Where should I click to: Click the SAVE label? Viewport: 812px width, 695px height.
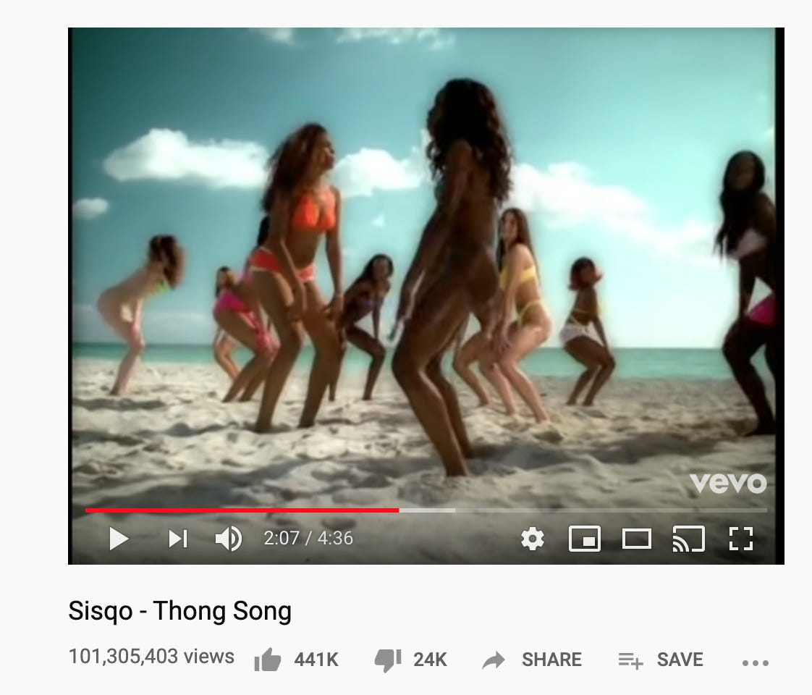click(680, 660)
